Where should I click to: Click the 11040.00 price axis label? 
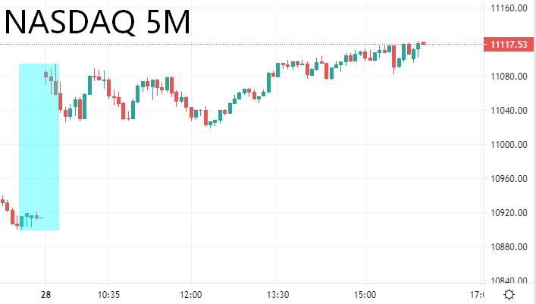coord(509,111)
